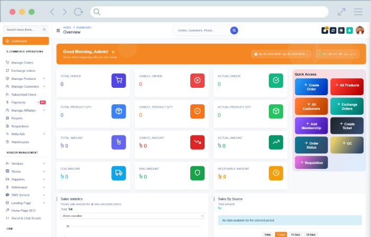
Task: Click the Receivable Amount clock icon
Action: pos(276,173)
